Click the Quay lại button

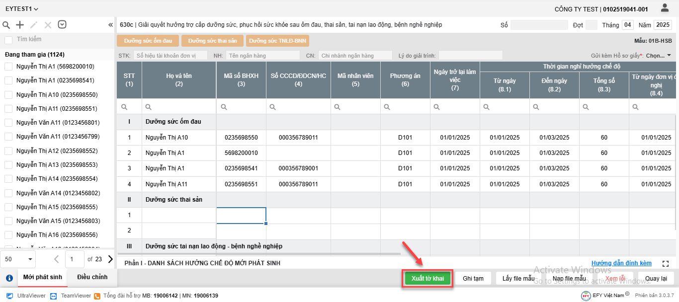click(656, 279)
